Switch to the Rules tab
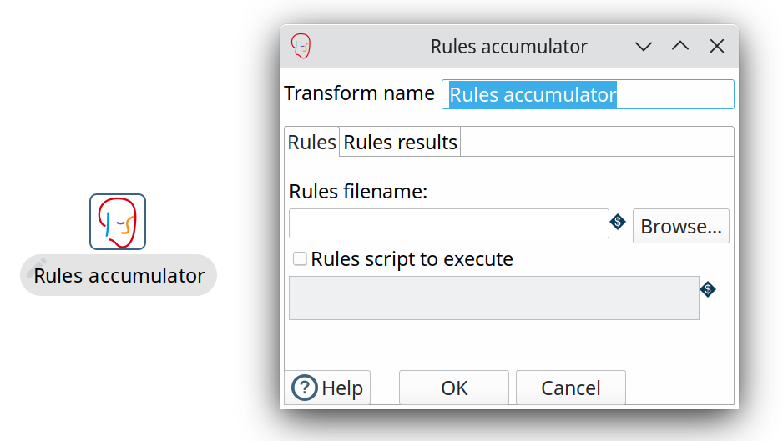This screenshot has width=783, height=441. (311, 143)
